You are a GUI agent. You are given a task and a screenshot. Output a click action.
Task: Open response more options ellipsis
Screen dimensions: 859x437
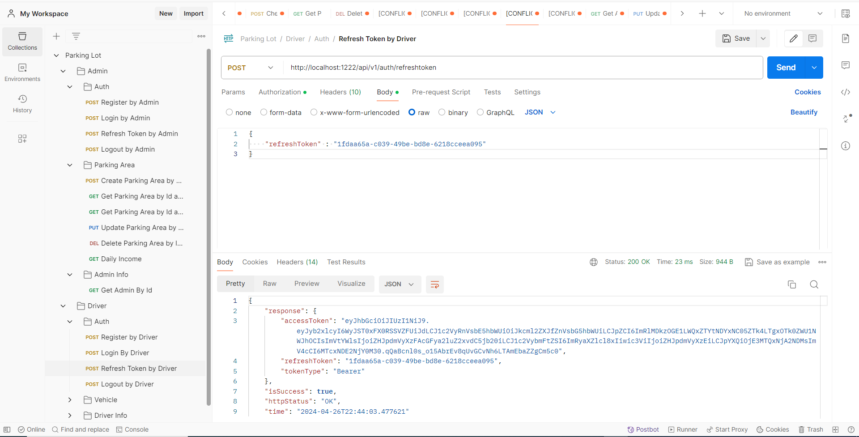pos(822,262)
